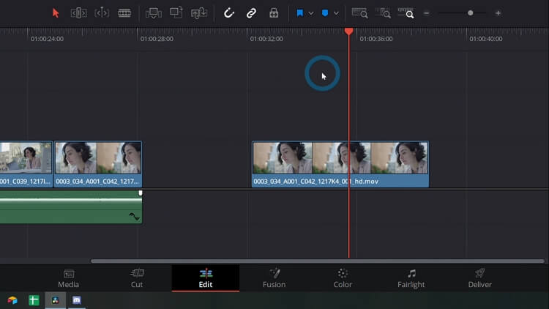Activate the Trim Edit Mode tool
549x309 pixels.
[x=79, y=13]
